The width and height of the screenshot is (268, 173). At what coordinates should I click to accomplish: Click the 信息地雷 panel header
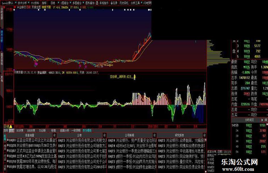pos(29,135)
